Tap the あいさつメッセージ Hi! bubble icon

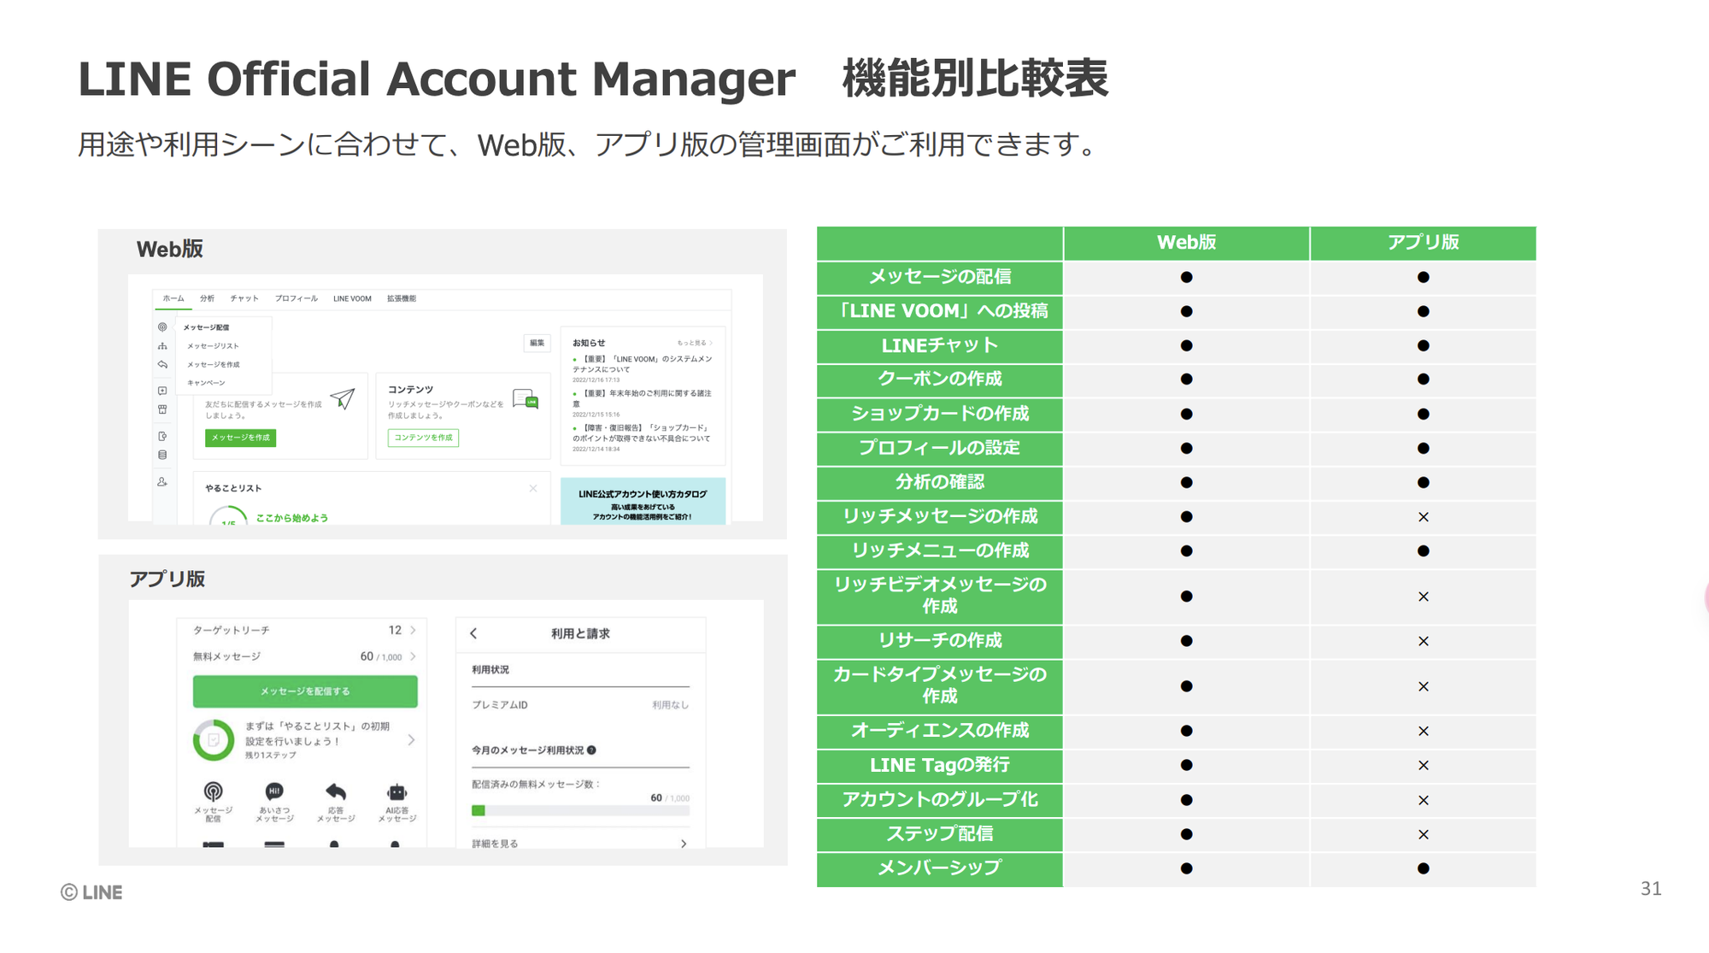(274, 791)
